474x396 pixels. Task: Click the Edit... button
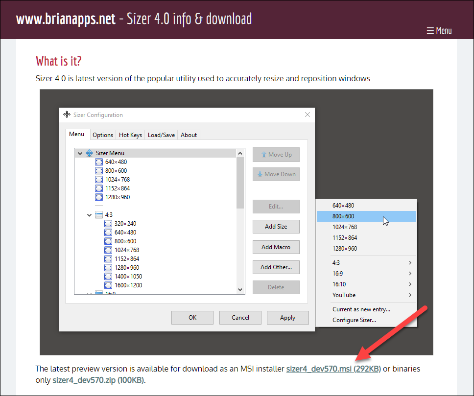276,207
